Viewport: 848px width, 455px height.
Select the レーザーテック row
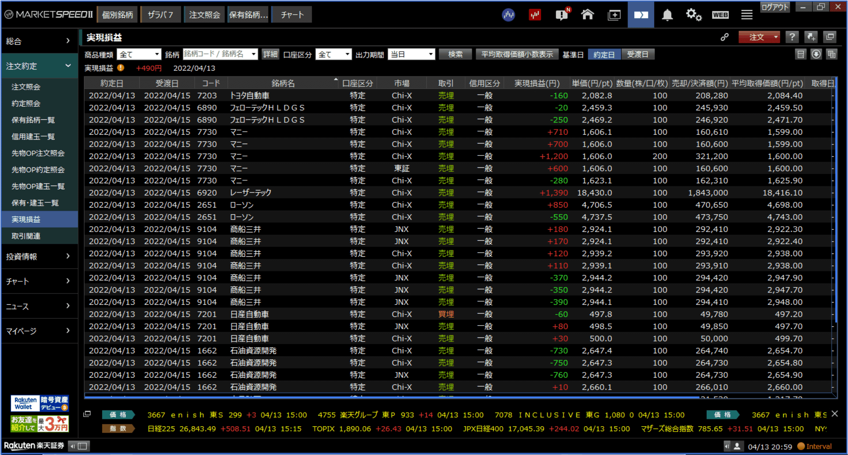[458, 193]
